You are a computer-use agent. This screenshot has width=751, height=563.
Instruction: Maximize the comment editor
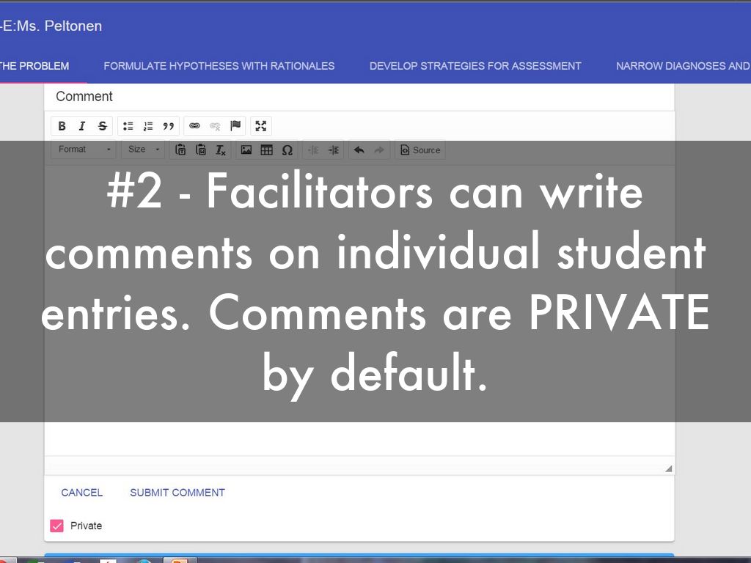260,126
